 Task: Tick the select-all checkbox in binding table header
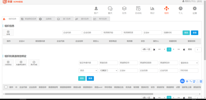[6, 87]
